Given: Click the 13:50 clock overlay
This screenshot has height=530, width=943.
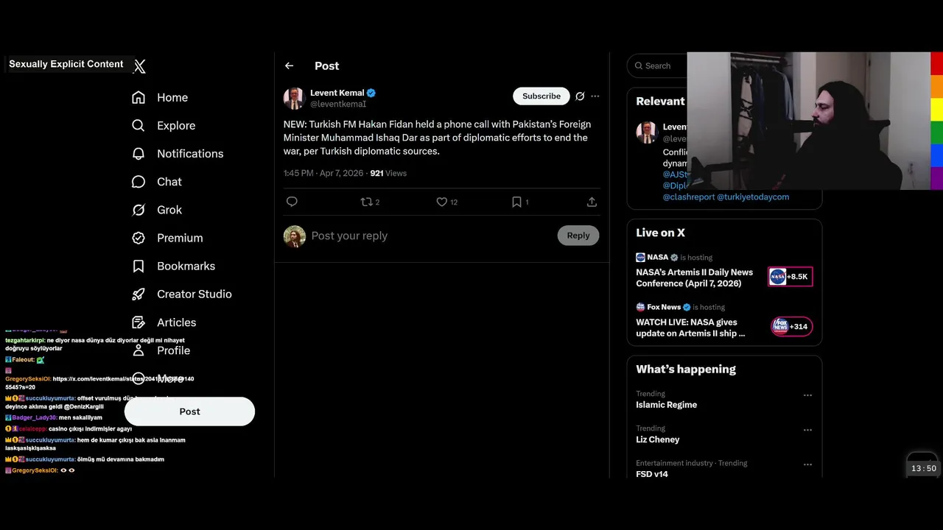Looking at the screenshot, I should [x=923, y=468].
